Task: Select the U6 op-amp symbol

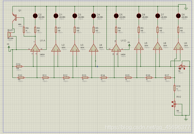Action: (158, 46)
